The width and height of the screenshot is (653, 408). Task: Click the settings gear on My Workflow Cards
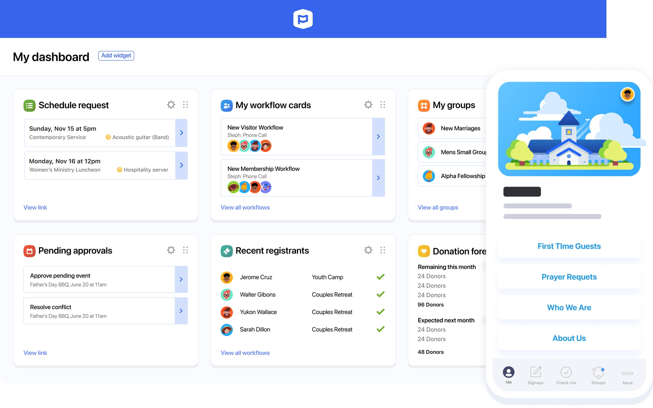(x=368, y=105)
